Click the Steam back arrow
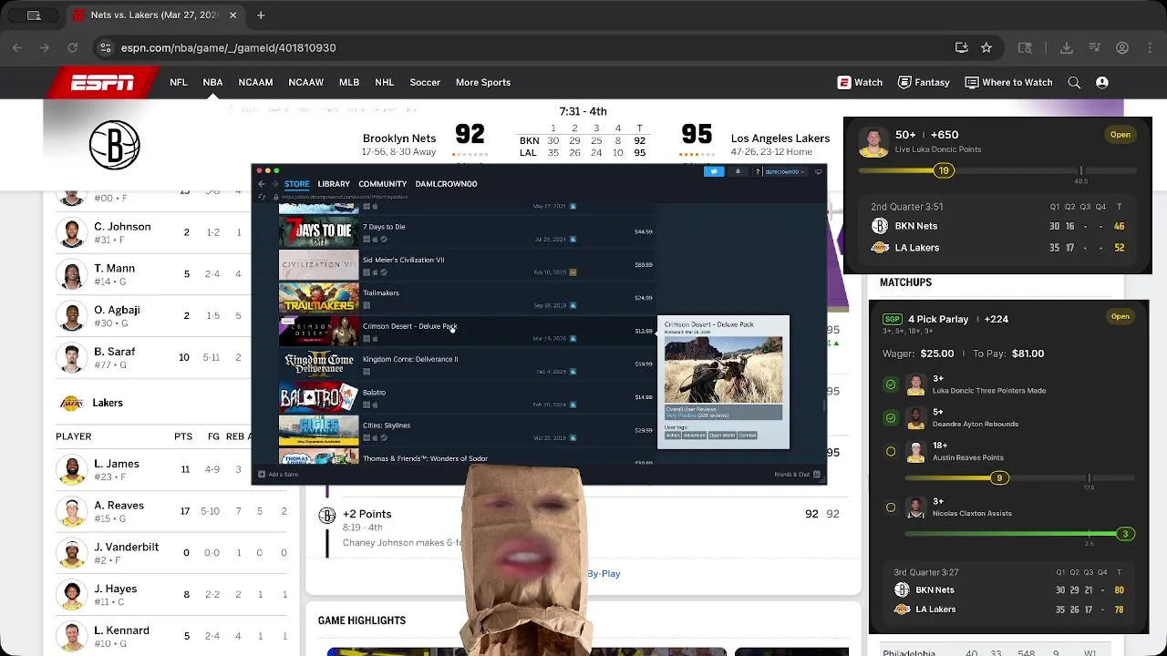This screenshot has width=1167, height=656. tap(262, 184)
